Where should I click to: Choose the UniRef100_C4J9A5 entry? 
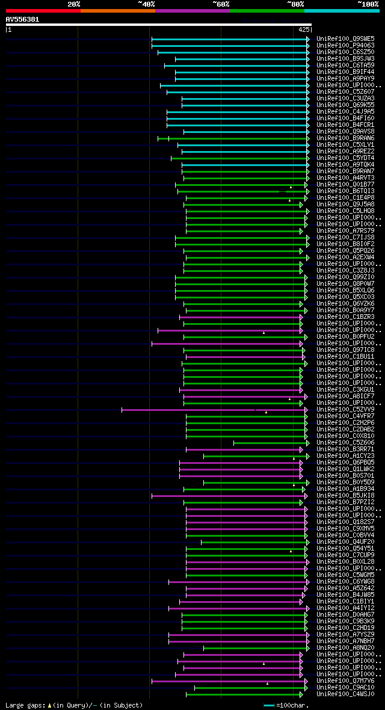[x=345, y=112]
